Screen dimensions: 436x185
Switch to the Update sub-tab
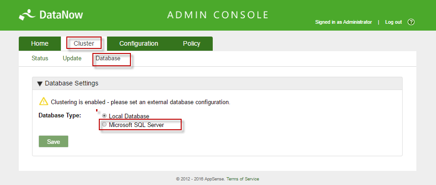click(x=72, y=58)
